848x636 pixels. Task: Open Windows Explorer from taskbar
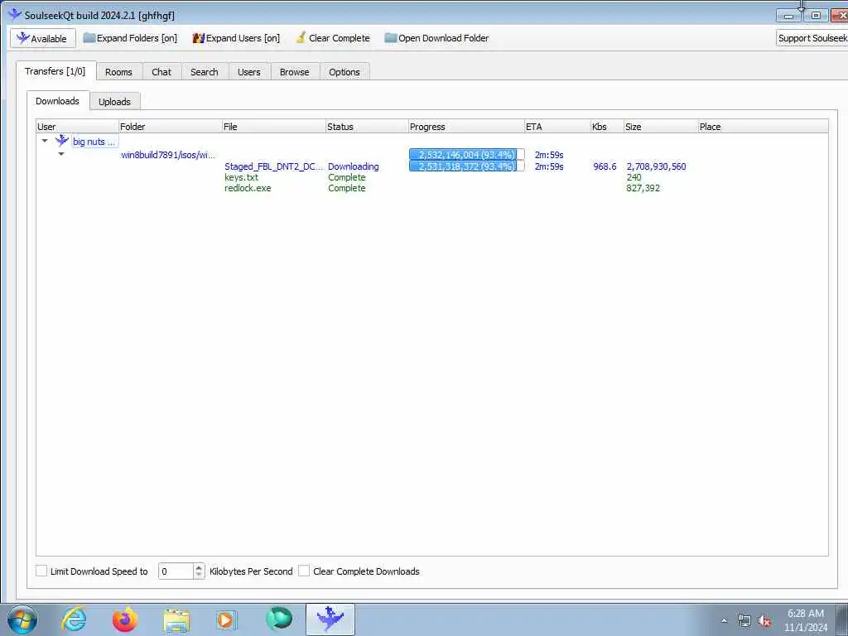click(x=176, y=619)
